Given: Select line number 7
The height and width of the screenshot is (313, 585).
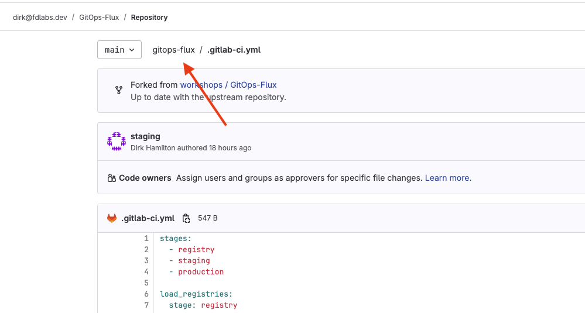Looking at the screenshot, I should pyautogui.click(x=146, y=305).
